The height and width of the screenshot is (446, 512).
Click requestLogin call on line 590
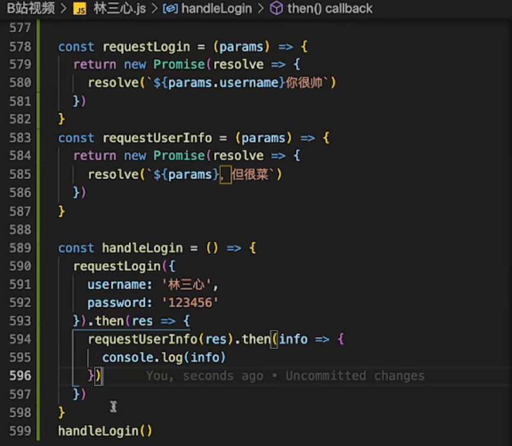coord(117,266)
